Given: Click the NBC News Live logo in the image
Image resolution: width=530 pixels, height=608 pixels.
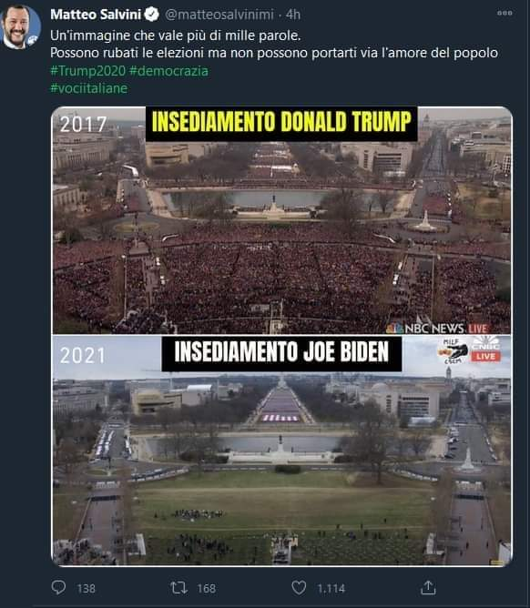Looking at the screenshot, I should [437, 329].
